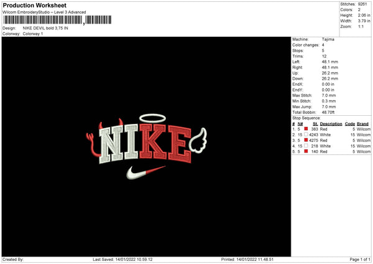The width and height of the screenshot is (373, 264).
Task: Click the Left value "48.1 mm"
Action: (x=330, y=62)
